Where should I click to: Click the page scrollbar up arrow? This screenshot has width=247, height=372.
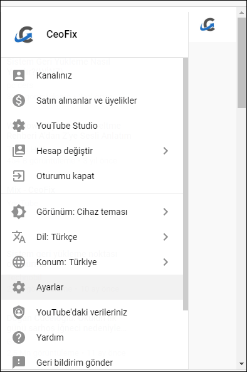tap(241, 13)
